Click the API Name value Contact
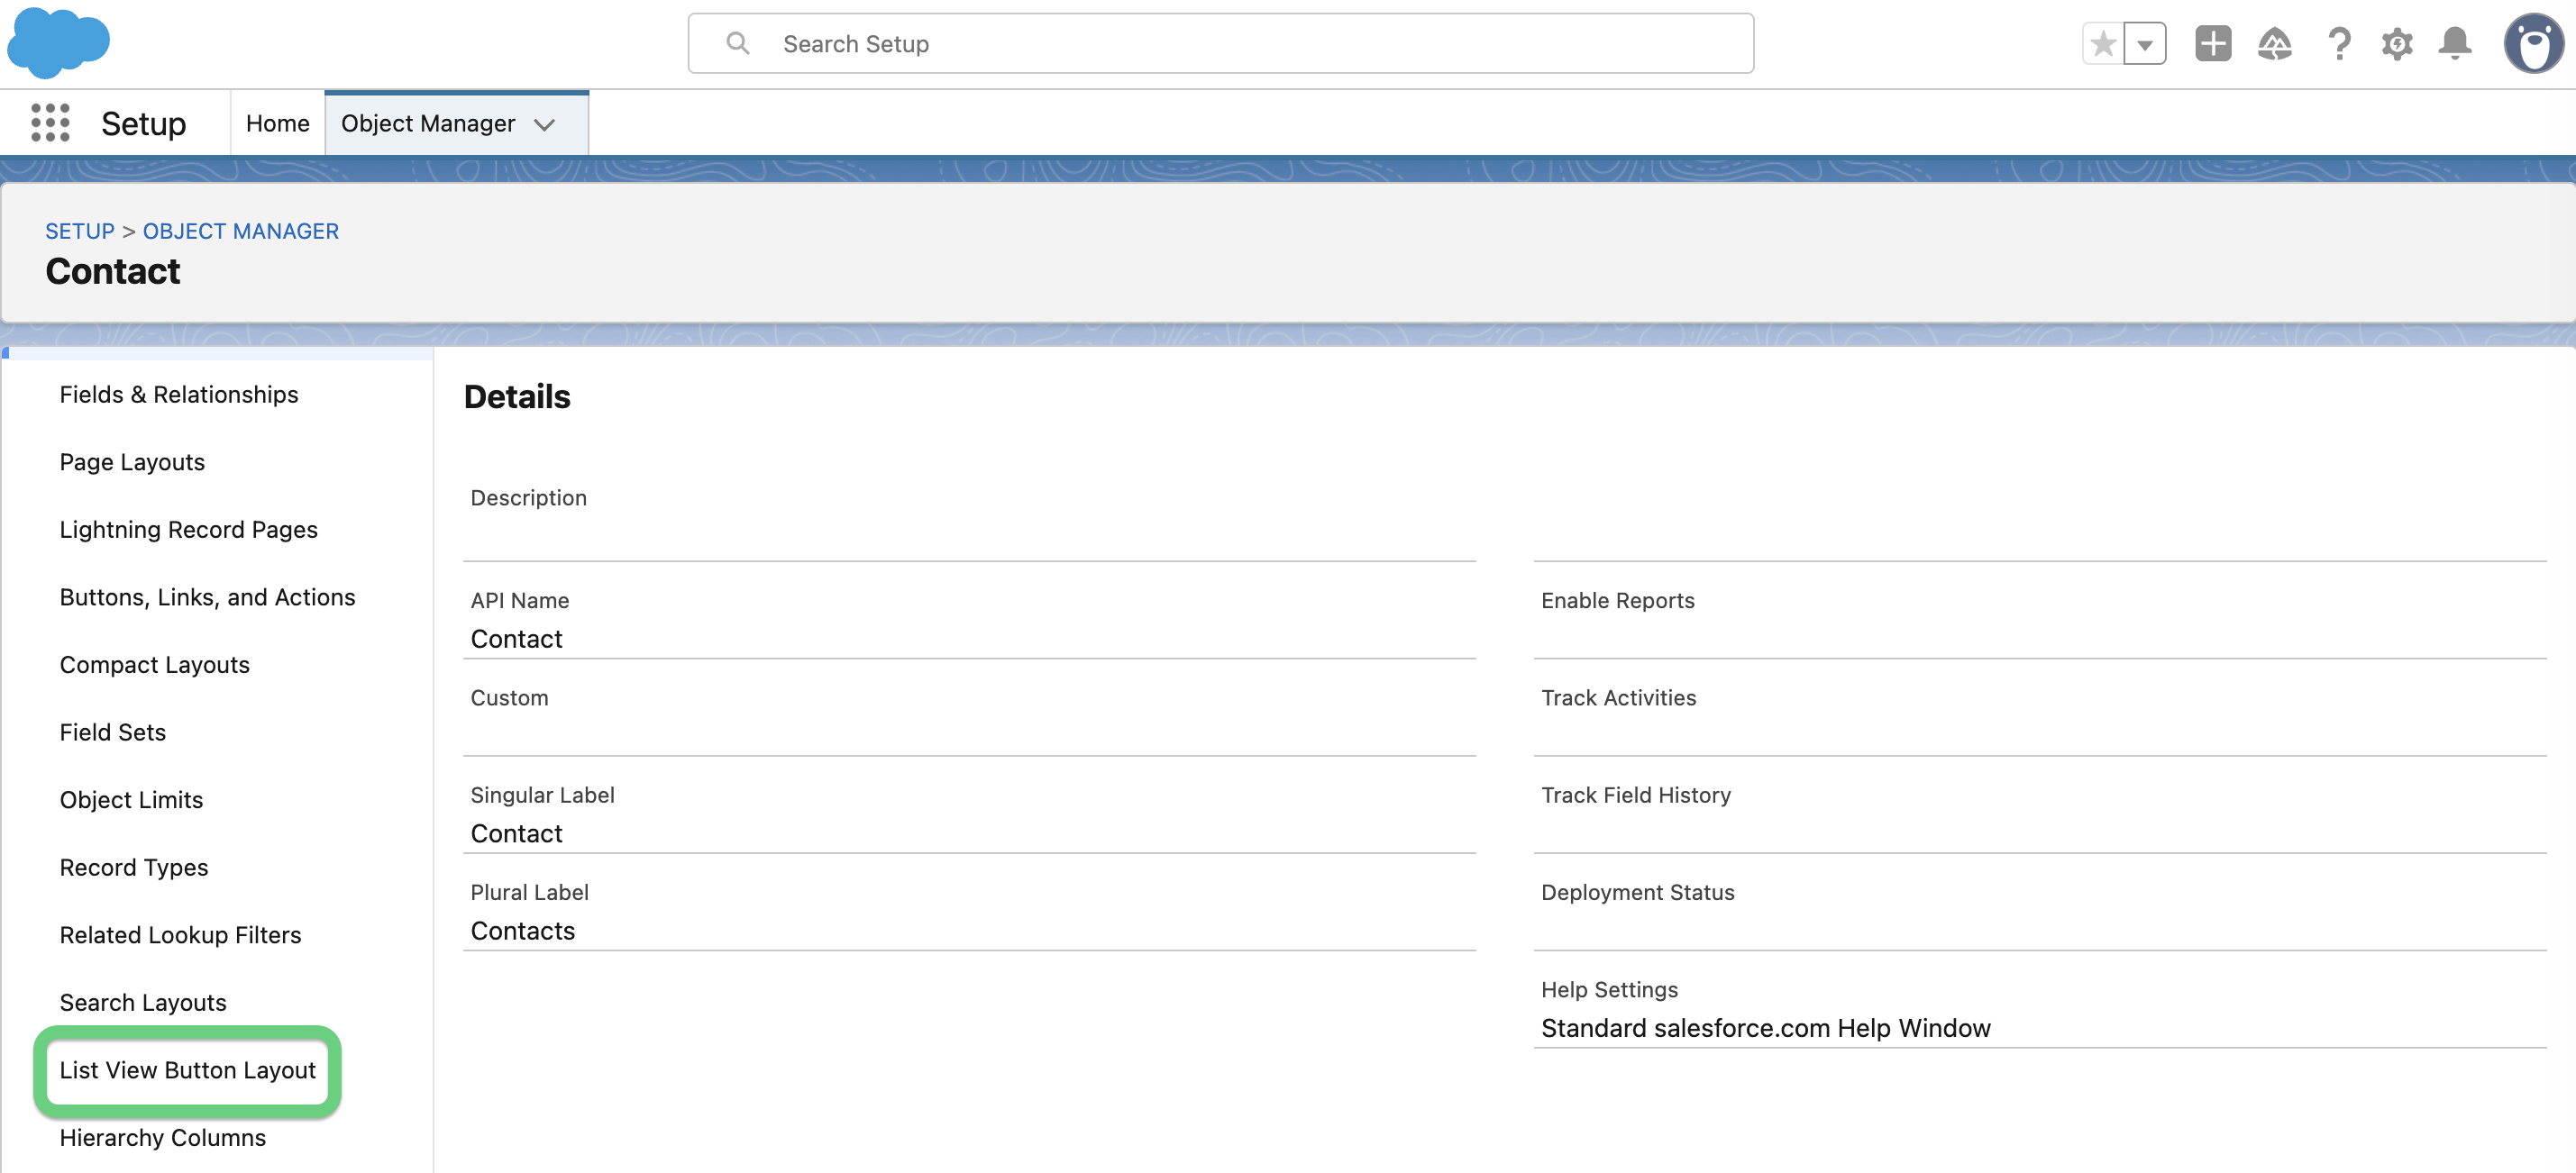2576x1173 pixels. (516, 640)
